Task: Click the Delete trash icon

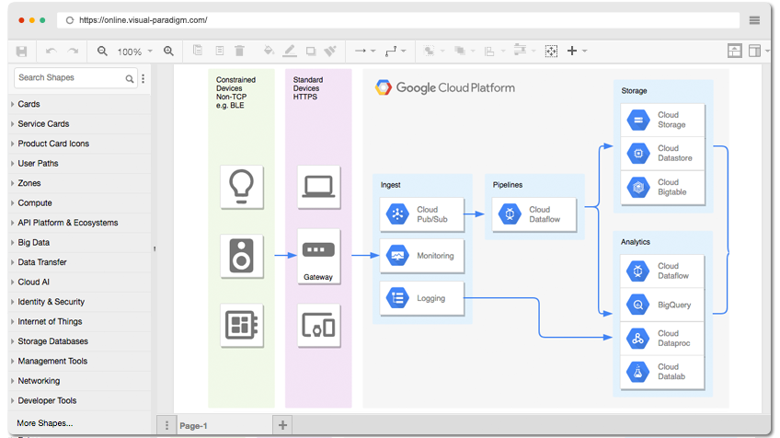Action: point(239,51)
